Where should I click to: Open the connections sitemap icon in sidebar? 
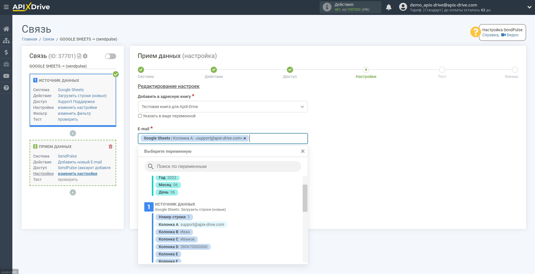tap(6, 41)
